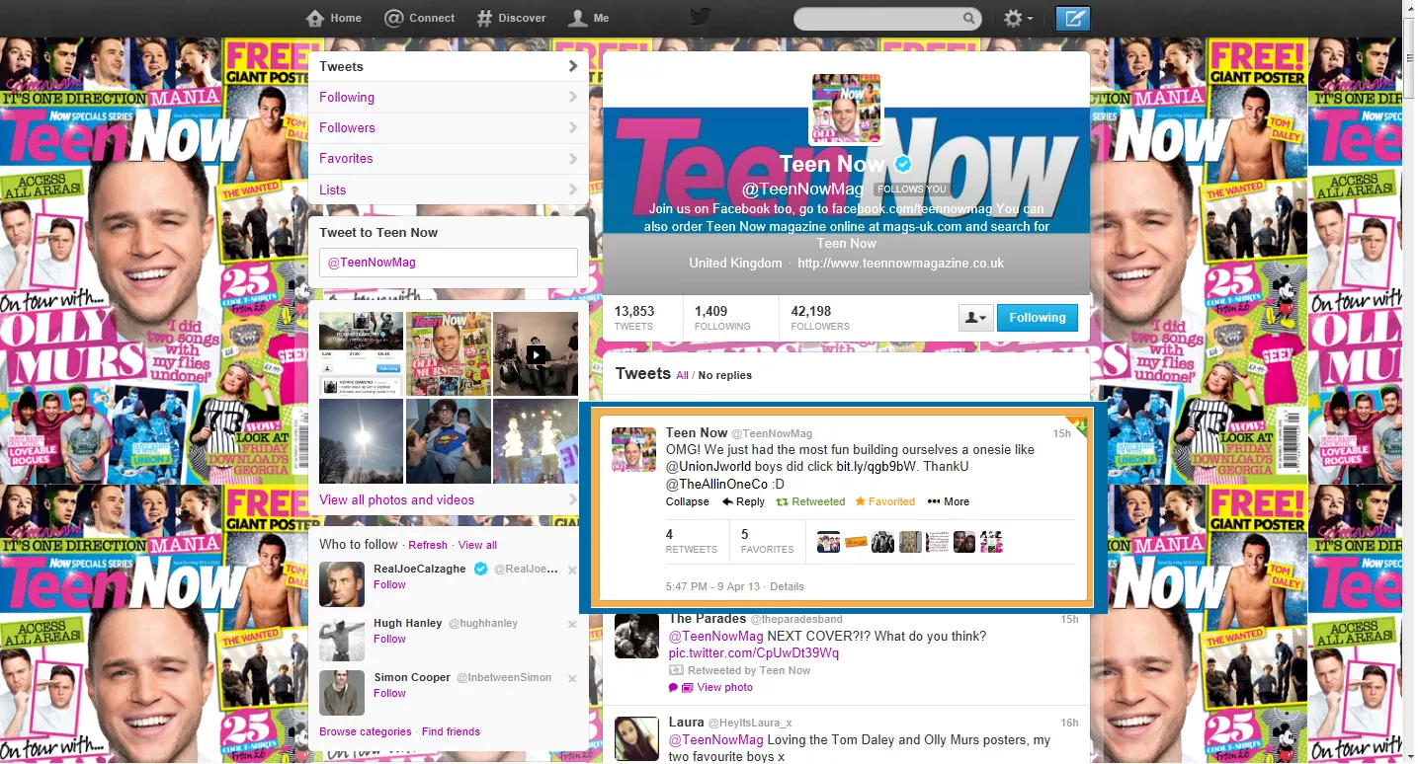
Task: Go to Home in top navigation
Action: coord(334,18)
